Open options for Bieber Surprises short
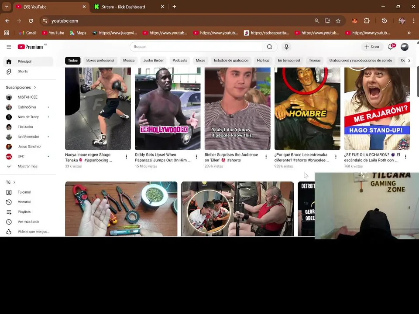Viewport: 419px width, 314px height. tap(266, 157)
